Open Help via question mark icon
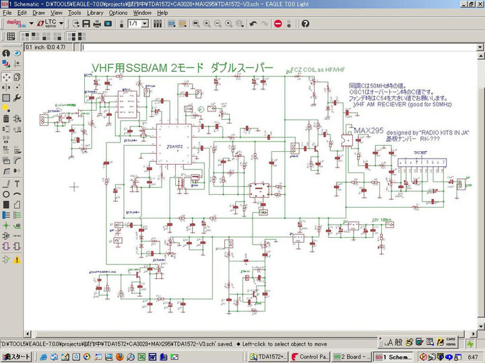Image resolution: width=485 pixels, height=363 pixels. click(x=305, y=24)
